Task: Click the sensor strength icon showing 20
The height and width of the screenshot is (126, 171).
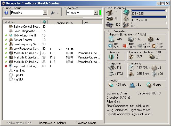Action: 154,74
